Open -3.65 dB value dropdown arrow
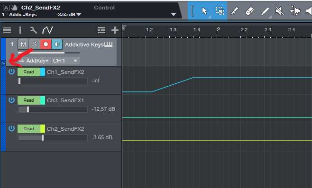 click(79, 15)
